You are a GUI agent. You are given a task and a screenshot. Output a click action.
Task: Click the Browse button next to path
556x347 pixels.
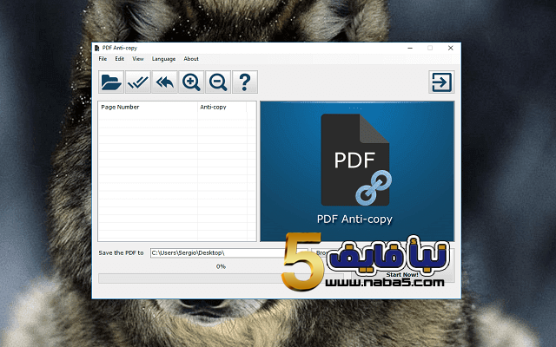click(x=320, y=253)
